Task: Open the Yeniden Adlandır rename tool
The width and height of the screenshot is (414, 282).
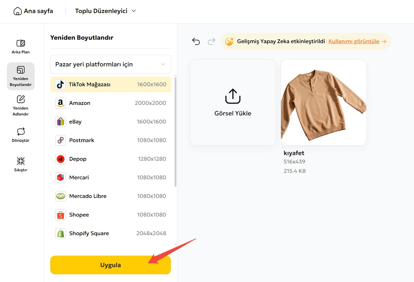Action: (x=20, y=105)
